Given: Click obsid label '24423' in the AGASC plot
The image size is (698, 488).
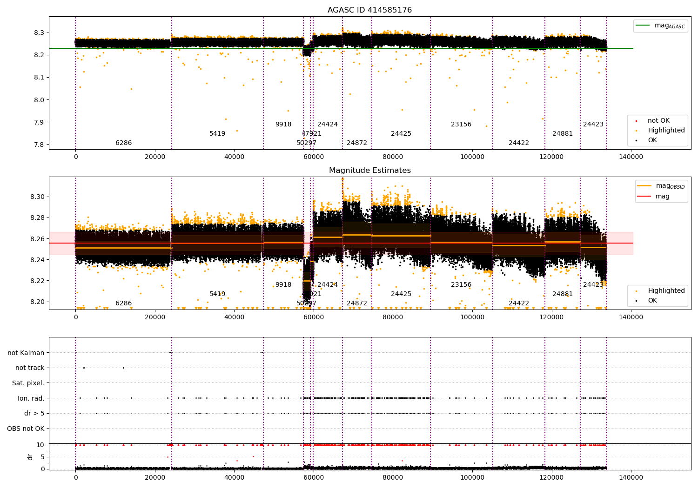Looking at the screenshot, I should (593, 125).
